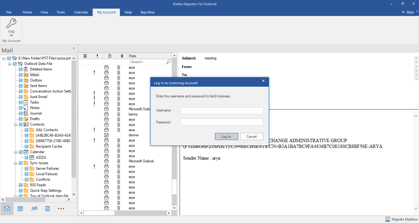This screenshot has width=419, height=223.
Task: Click the mail list horizontal scrollbar thumb
Action: 99,213
